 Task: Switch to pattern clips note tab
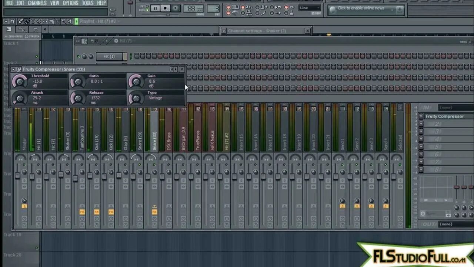click(35, 29)
